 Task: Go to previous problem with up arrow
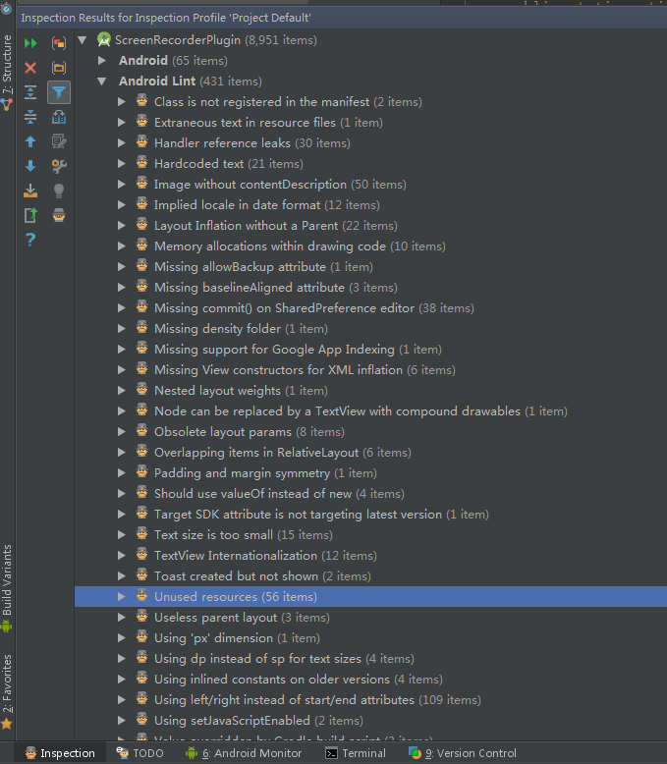(30, 141)
